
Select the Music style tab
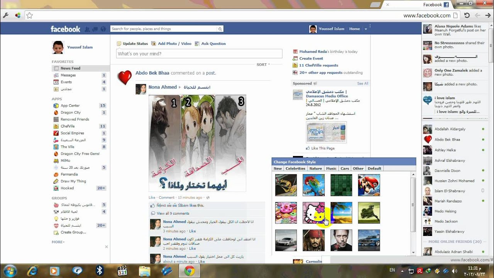pyautogui.click(x=331, y=168)
